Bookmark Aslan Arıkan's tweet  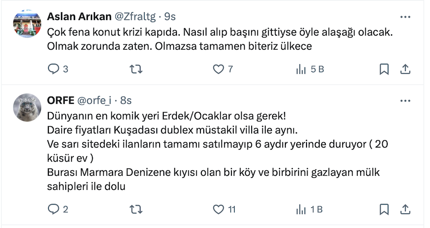(384, 69)
